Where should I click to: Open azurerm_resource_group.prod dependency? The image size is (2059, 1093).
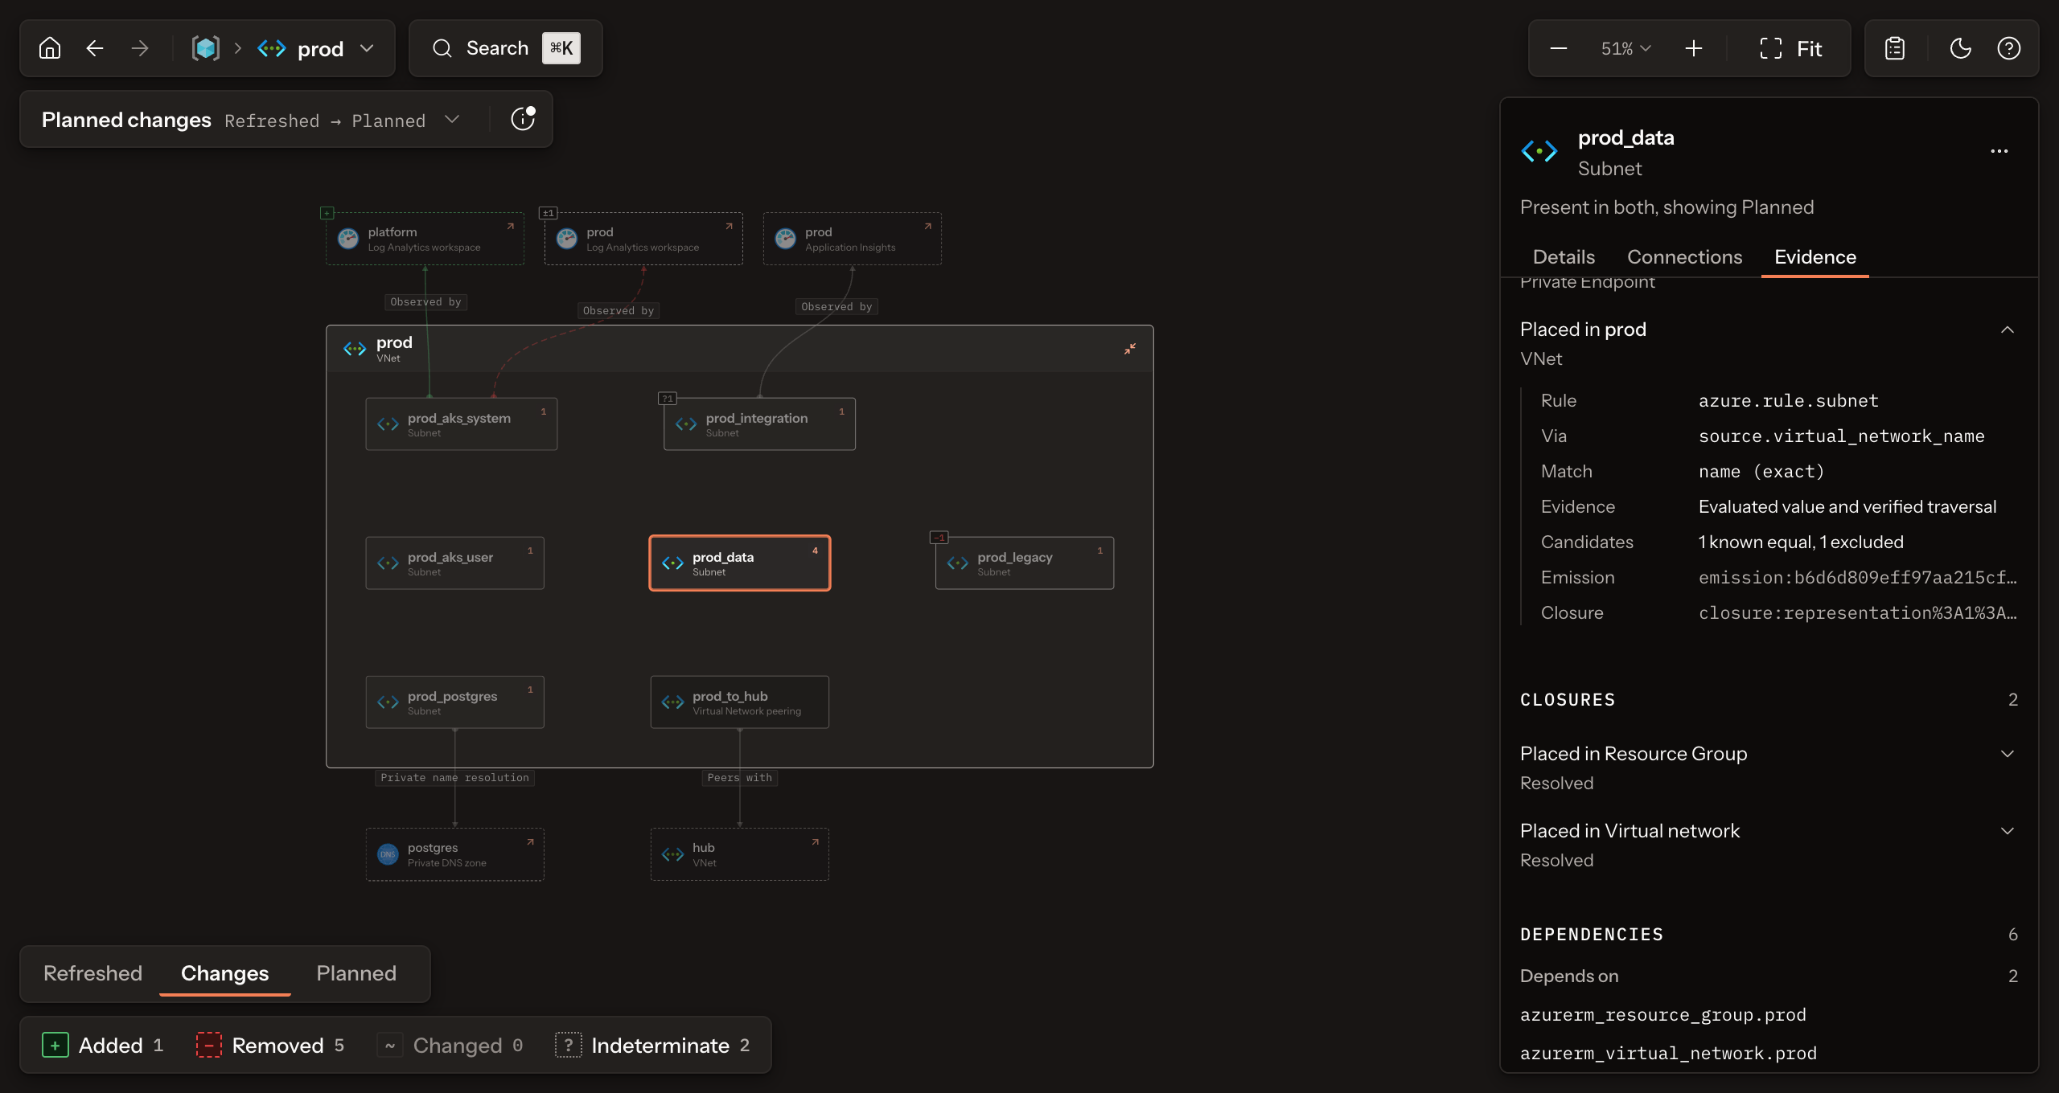(x=1662, y=1014)
